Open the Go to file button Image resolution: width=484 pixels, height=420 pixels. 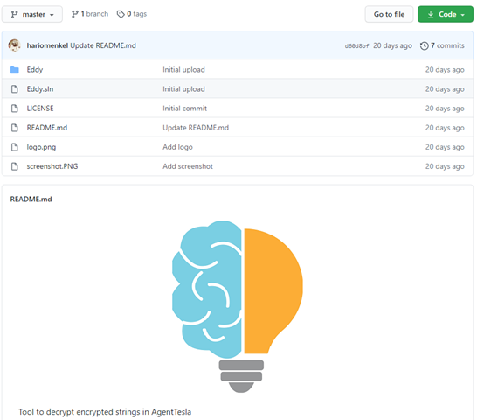pyautogui.click(x=389, y=14)
